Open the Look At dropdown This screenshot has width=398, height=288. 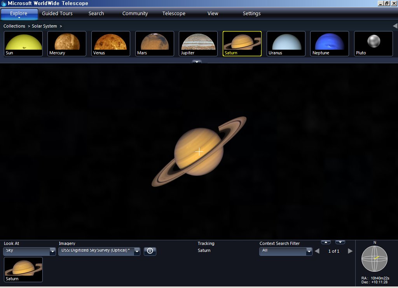(30, 251)
